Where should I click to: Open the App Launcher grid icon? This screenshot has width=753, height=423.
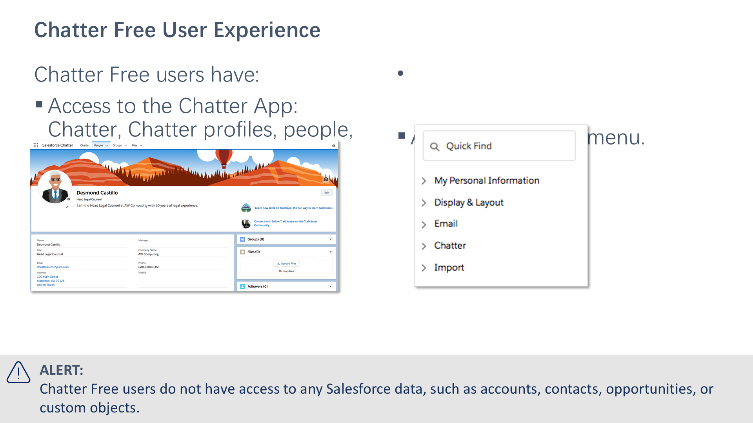point(36,145)
